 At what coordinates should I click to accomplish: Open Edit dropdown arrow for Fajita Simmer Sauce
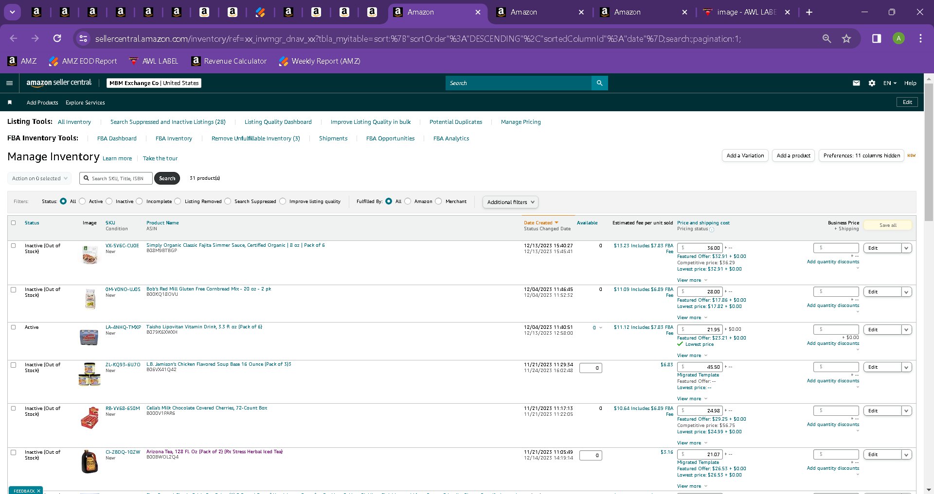point(906,248)
